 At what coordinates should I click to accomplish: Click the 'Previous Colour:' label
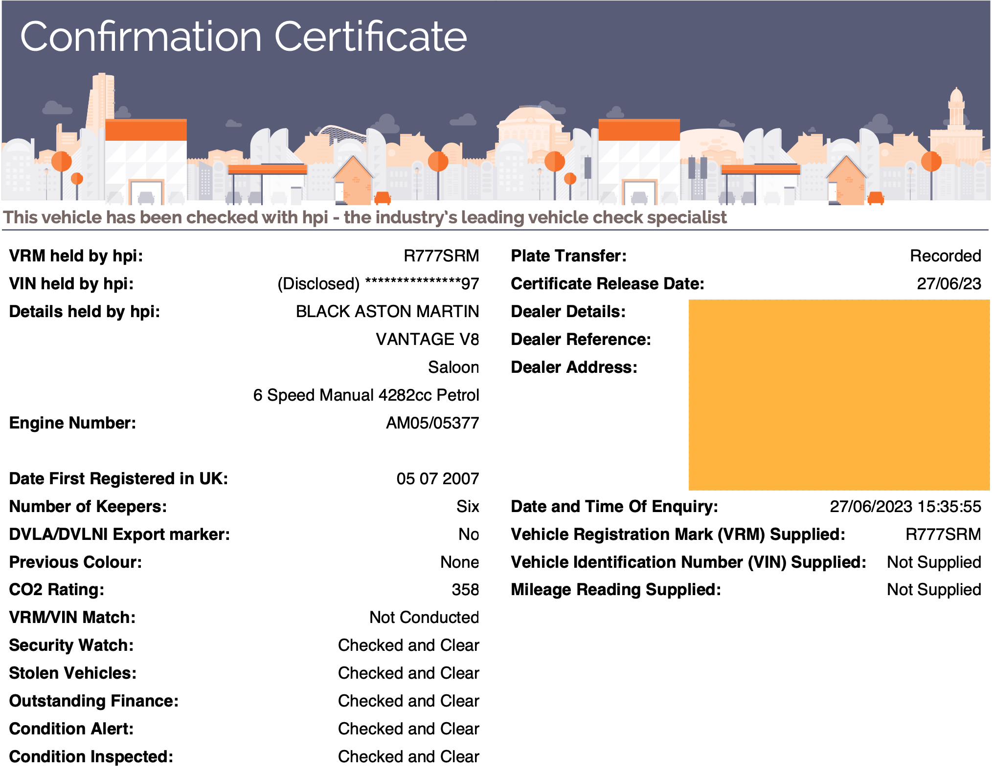coord(75,562)
